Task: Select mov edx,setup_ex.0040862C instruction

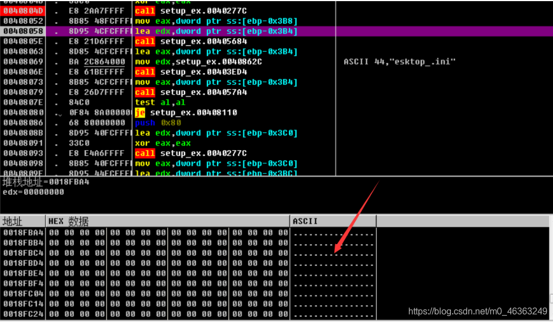Action: tap(199, 62)
